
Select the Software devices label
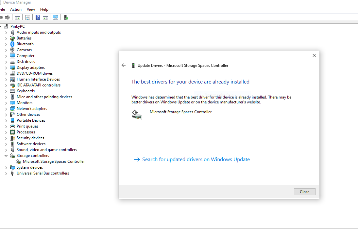(x=31, y=144)
